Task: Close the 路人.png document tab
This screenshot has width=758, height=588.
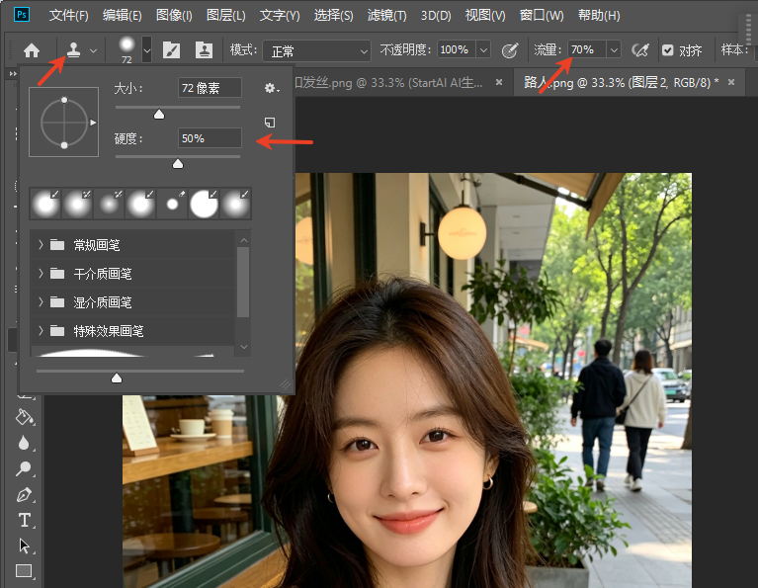Action: click(x=731, y=83)
